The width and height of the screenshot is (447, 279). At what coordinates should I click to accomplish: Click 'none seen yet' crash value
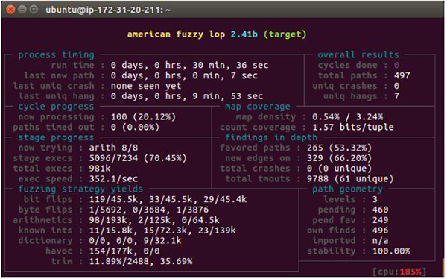pyautogui.click(x=146, y=86)
